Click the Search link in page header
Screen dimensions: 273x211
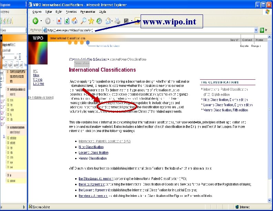[x=234, y=40]
